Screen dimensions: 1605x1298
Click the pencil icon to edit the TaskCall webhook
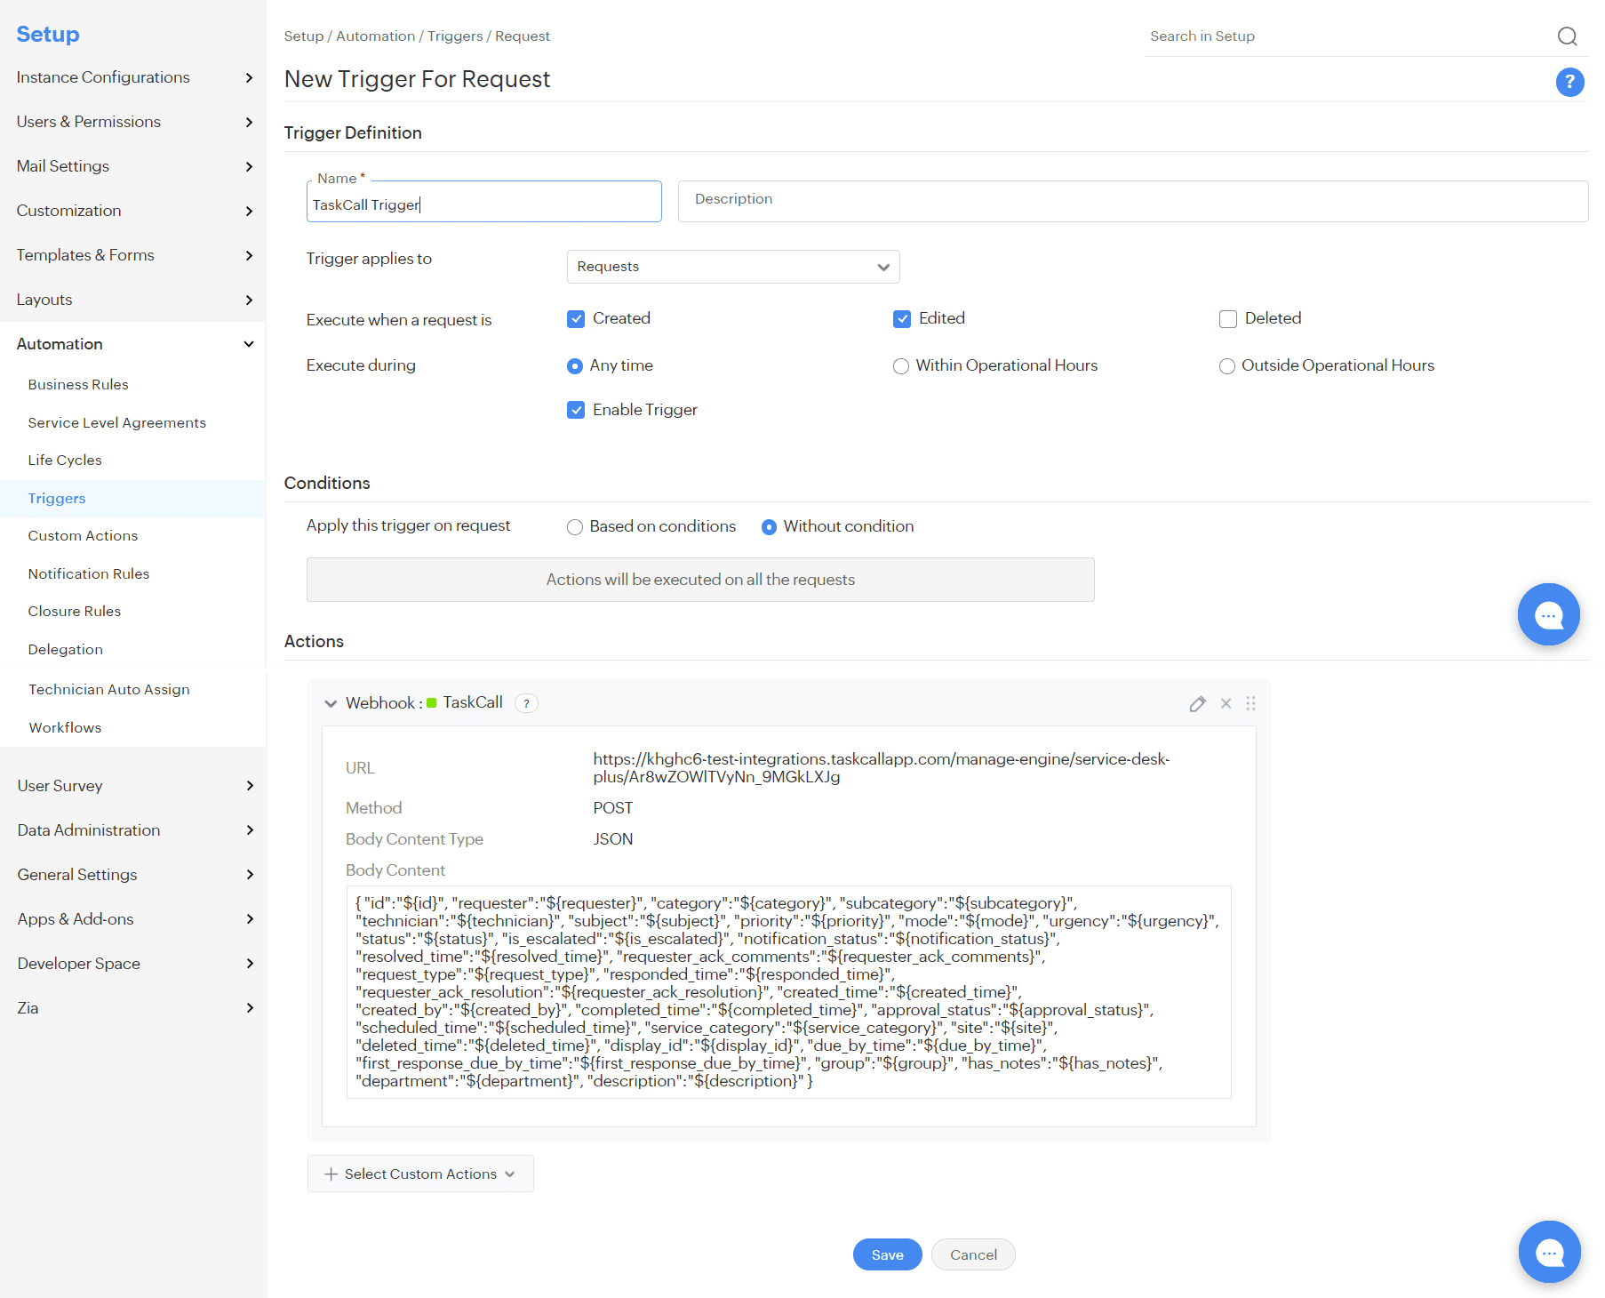(1197, 703)
